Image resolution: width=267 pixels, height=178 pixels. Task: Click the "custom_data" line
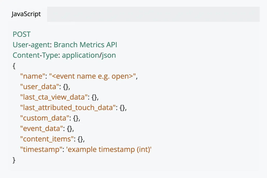tap(50, 118)
